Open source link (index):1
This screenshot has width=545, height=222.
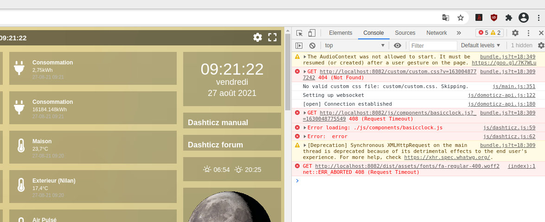pyautogui.click(x=521, y=166)
